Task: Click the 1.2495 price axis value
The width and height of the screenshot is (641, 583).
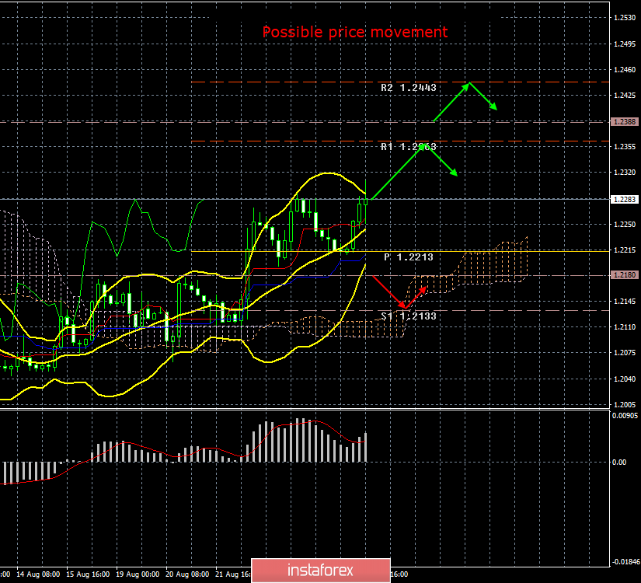Action: tap(625, 44)
